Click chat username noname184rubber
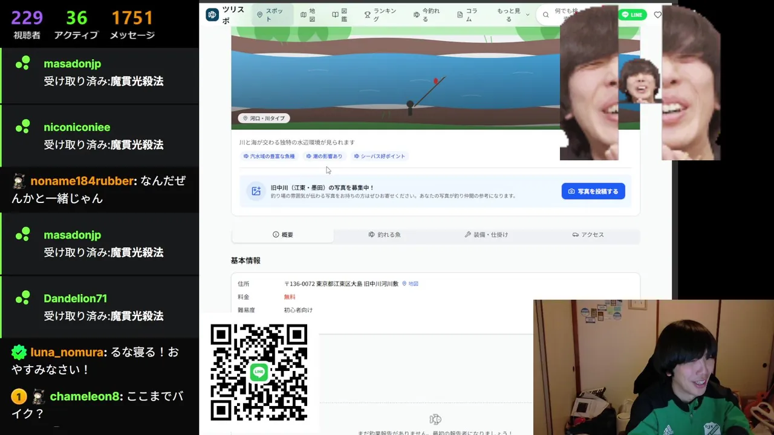This screenshot has width=774, height=435. 82,181
